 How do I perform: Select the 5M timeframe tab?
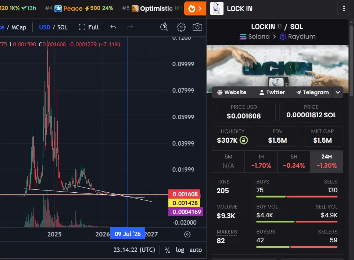click(x=228, y=161)
